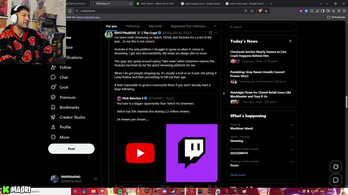The height and width of the screenshot is (195, 348).
Task: Open the music note media control icon
Action: 317,11
